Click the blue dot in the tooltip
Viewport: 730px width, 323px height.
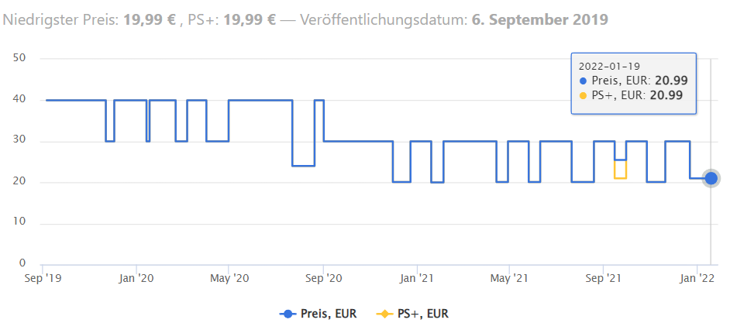583,80
